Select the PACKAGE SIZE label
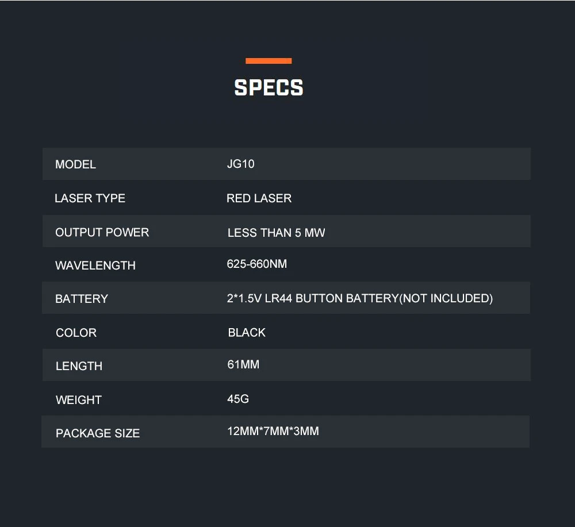This screenshot has width=575, height=527. tap(98, 433)
